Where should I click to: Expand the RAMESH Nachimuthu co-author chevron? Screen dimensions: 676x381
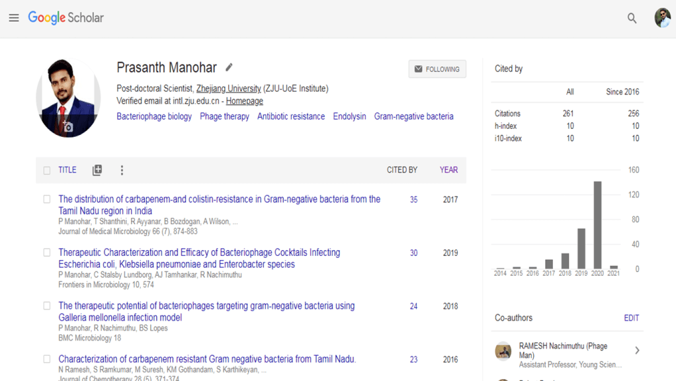click(636, 351)
